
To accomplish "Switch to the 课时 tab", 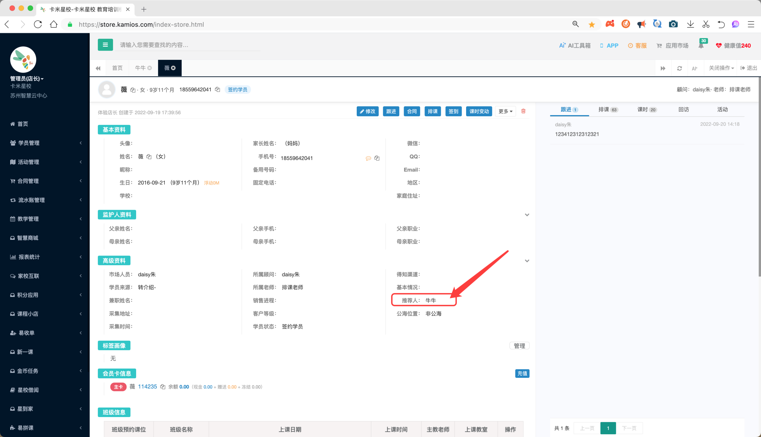I will point(647,109).
